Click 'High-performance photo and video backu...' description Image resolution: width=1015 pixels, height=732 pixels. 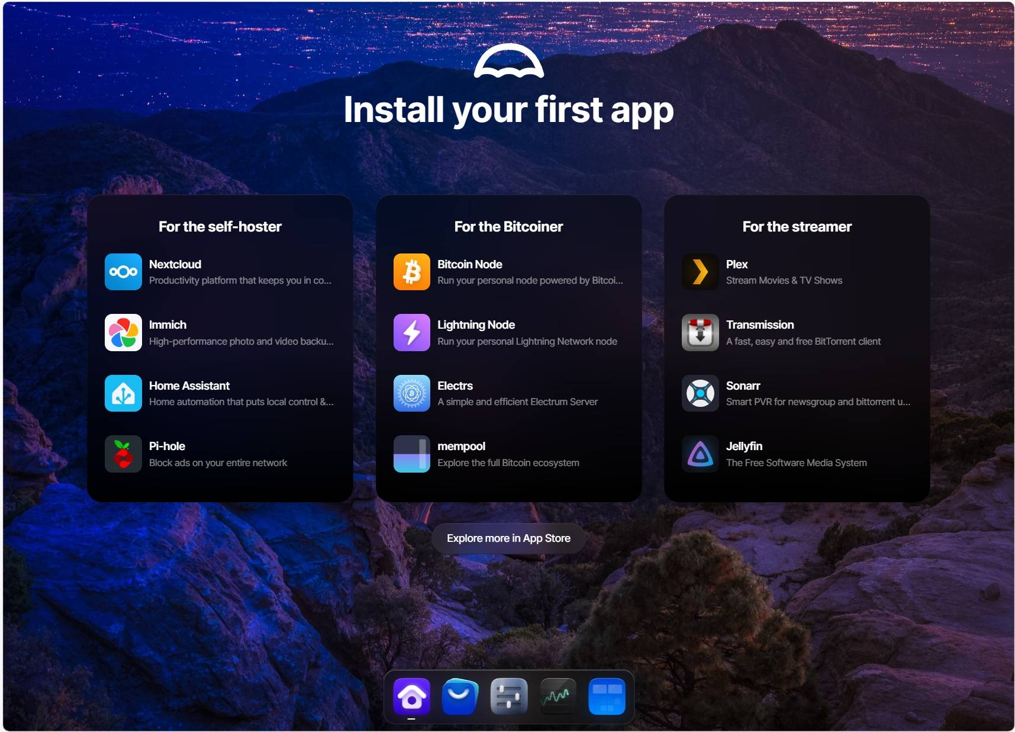click(x=241, y=341)
